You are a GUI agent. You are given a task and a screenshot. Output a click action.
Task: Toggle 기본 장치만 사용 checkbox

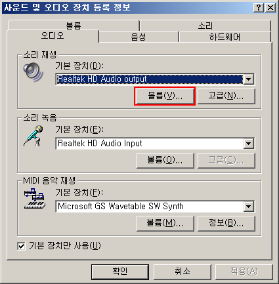(x=21, y=246)
